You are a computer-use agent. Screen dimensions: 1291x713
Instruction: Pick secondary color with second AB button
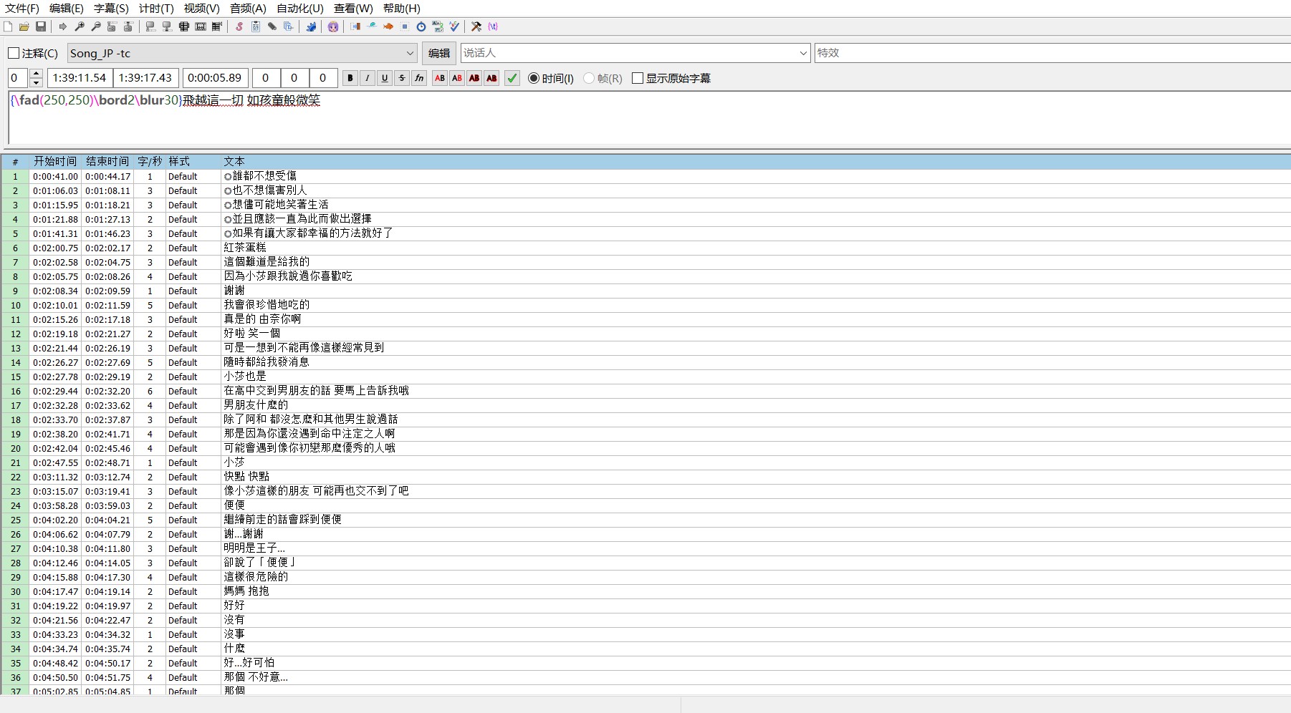[x=457, y=78]
